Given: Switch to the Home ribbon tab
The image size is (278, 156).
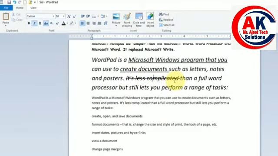Looking at the screenshot, I should [x=20, y=8].
